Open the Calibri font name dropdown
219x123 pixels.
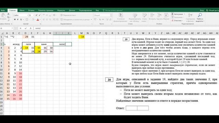pos(28,15)
